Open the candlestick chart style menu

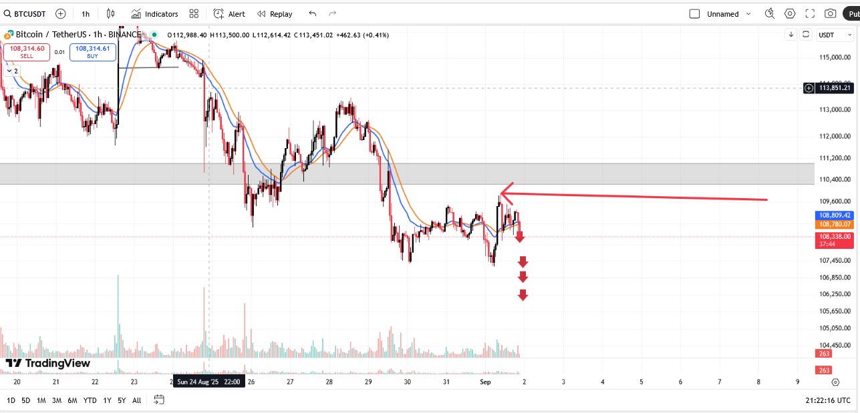(111, 13)
